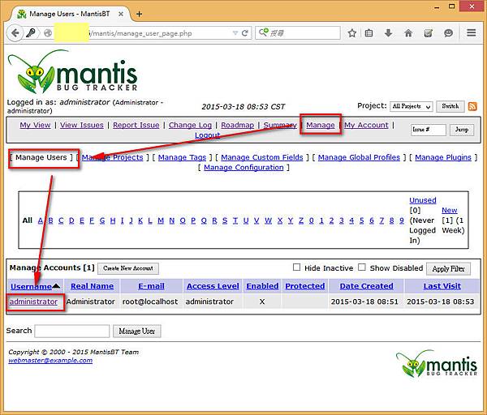Toggle Show Disabled checkbox
487x415 pixels.
point(361,267)
